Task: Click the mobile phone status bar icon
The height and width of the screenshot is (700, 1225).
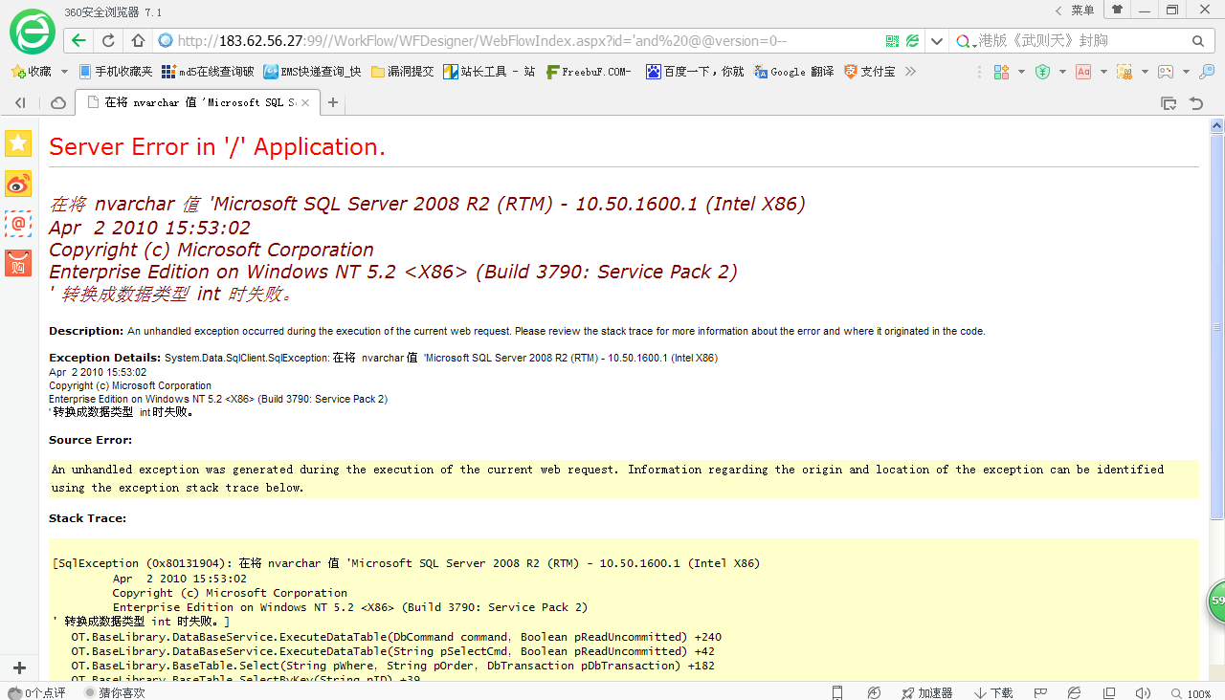Action: pyautogui.click(x=837, y=692)
